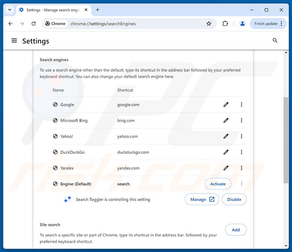Bookmark this page with star icon
This screenshot has height=252, width=292.
click(x=209, y=24)
